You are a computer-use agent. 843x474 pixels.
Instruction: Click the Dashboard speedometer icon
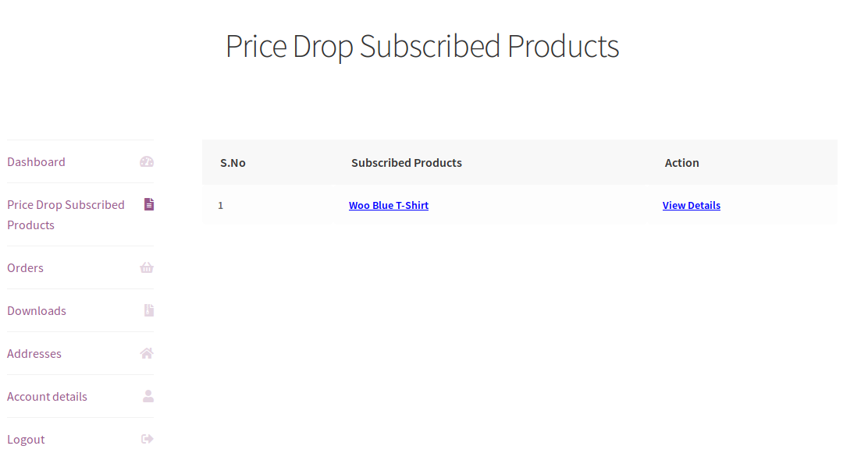point(147,162)
